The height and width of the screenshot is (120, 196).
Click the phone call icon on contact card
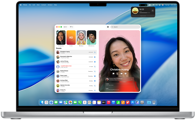117,73
